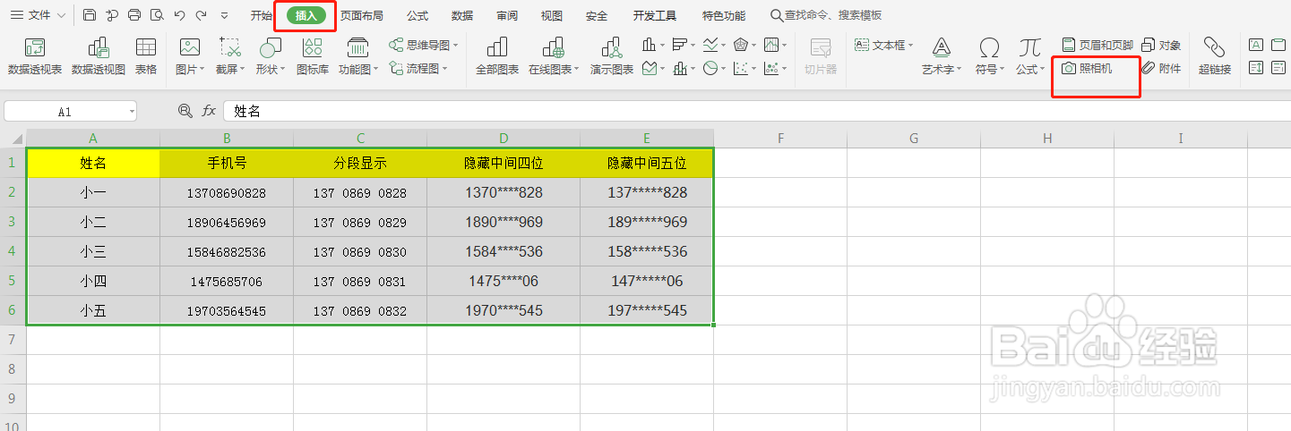The height and width of the screenshot is (431, 1291).
Task: Switch to the 开发工具 tab
Action: point(655,16)
